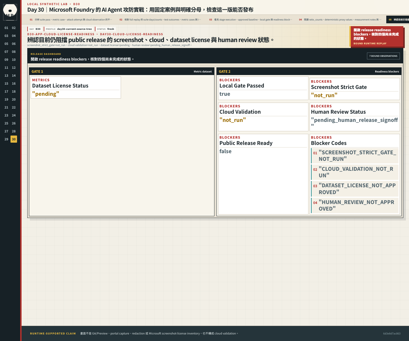Click the PROFILE day30-current-source-tree chip
The height and width of the screenshot is (341, 409).
pyautogui.click(x=69, y=29)
